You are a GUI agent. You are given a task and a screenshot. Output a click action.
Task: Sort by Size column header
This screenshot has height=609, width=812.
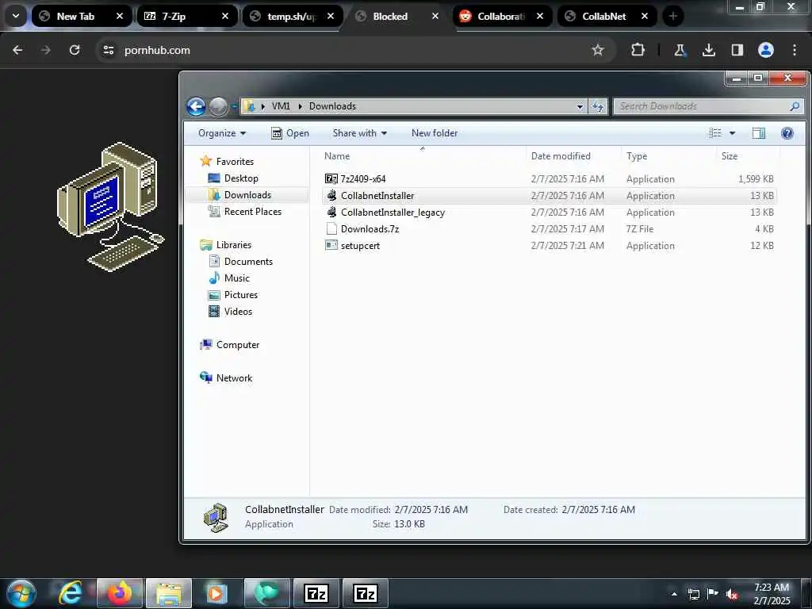pos(730,156)
